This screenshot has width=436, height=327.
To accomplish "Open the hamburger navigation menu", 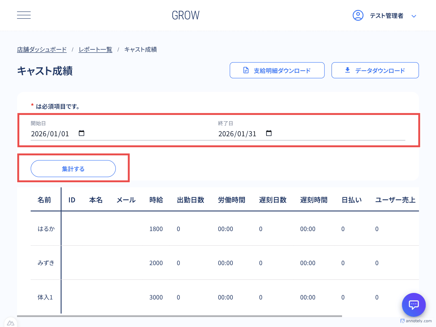I will click(24, 15).
